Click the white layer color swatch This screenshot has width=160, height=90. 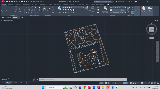[70, 7]
